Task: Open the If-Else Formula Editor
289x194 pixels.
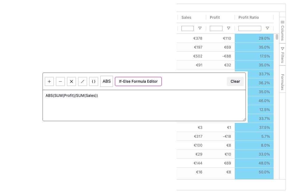Action: pos(138,81)
